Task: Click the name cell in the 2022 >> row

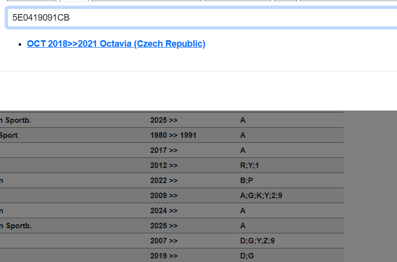Action: click(x=3, y=181)
